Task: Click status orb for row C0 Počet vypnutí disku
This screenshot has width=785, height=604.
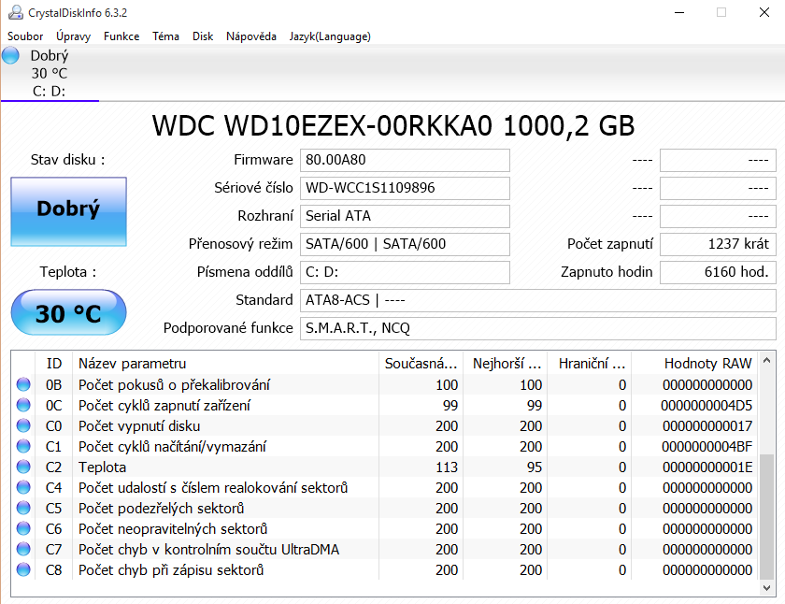Action: [x=23, y=425]
